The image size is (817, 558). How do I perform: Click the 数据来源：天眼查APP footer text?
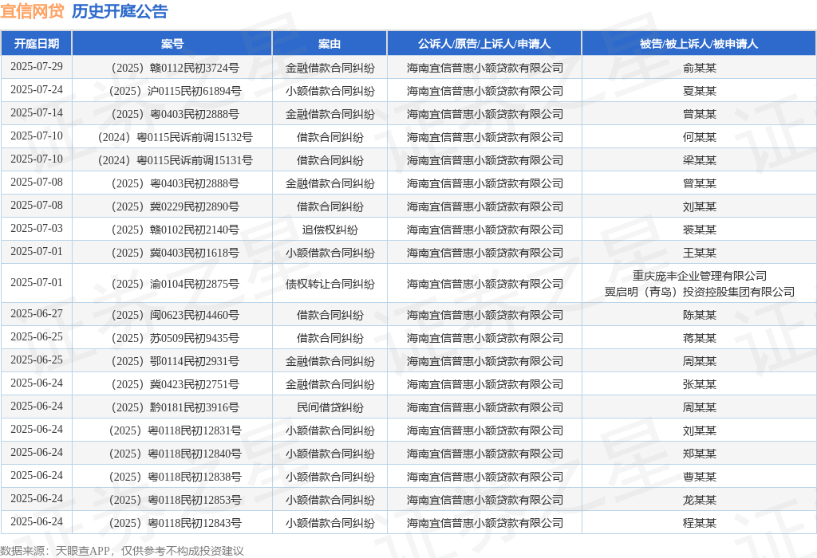click(56, 551)
